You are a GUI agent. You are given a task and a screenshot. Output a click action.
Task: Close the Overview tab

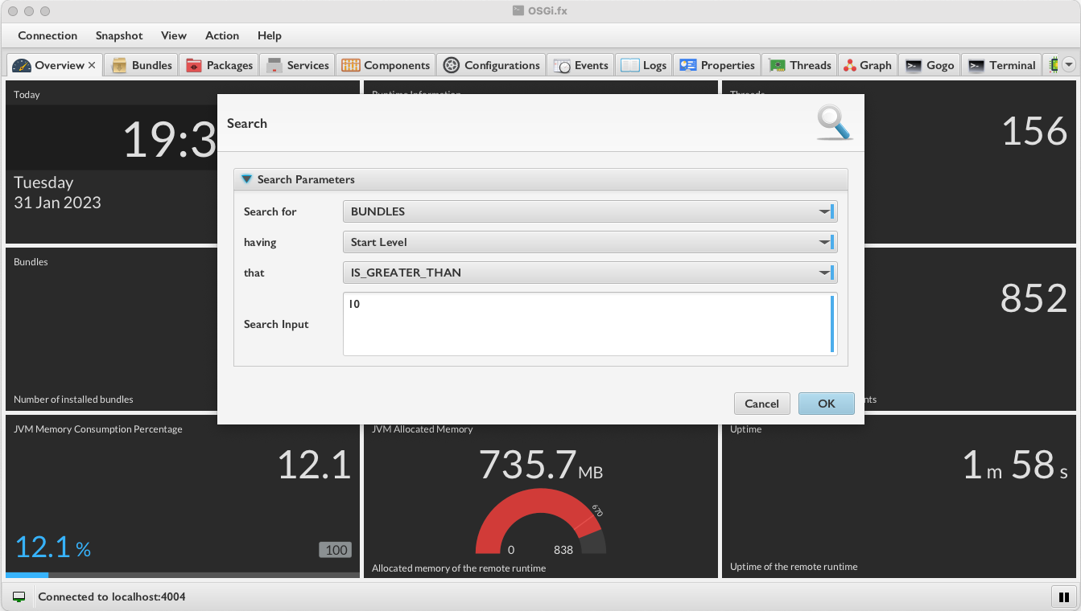(92, 65)
